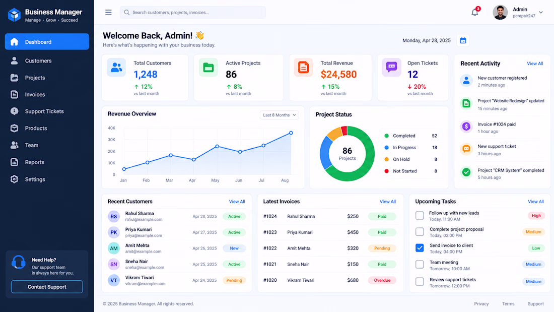Click the Active Projects folder icon
The image size is (554, 312).
[208, 67]
